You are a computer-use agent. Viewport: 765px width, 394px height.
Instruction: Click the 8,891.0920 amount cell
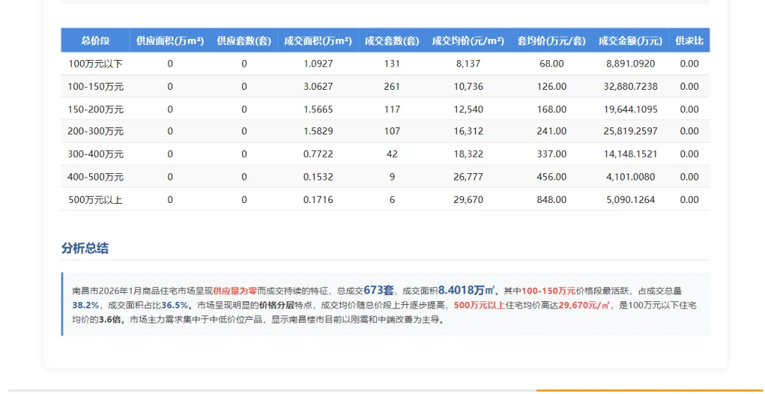[631, 64]
